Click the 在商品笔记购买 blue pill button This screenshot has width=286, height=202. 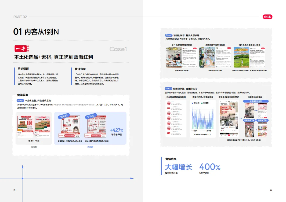tap(256, 101)
